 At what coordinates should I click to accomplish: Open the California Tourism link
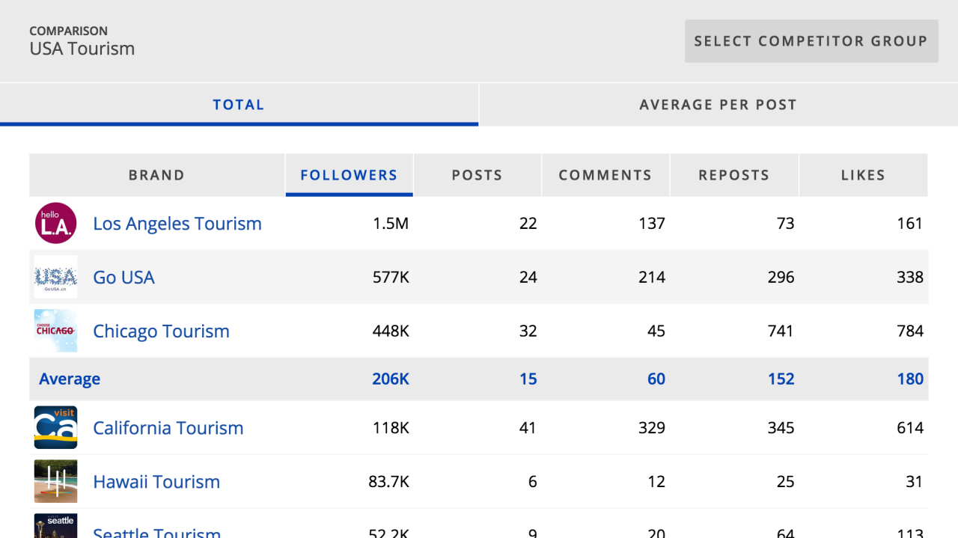tap(168, 428)
